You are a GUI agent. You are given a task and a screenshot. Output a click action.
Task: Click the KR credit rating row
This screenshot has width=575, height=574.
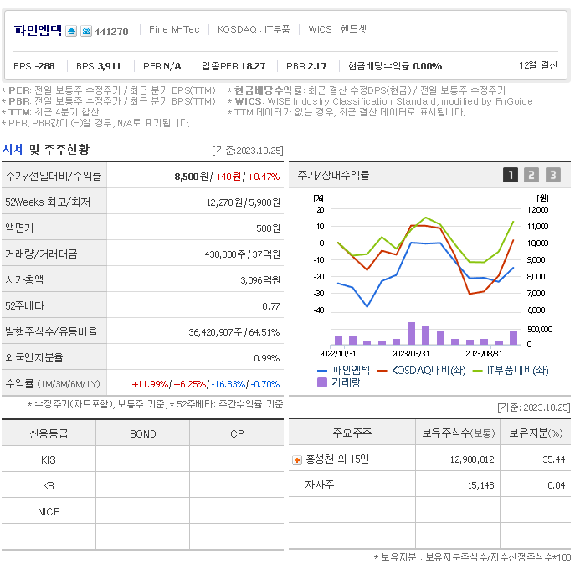pyautogui.click(x=142, y=485)
